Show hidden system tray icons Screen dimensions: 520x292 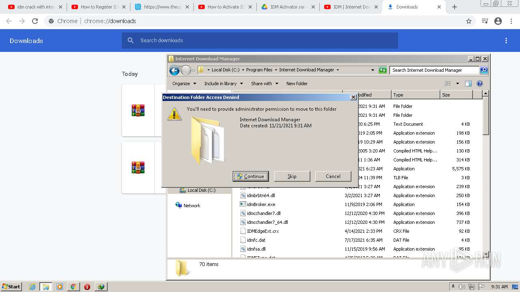coord(453,286)
